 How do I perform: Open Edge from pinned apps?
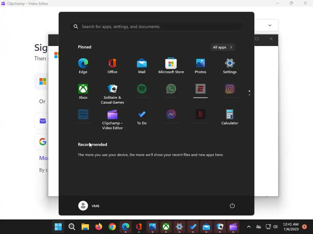pyautogui.click(x=83, y=66)
